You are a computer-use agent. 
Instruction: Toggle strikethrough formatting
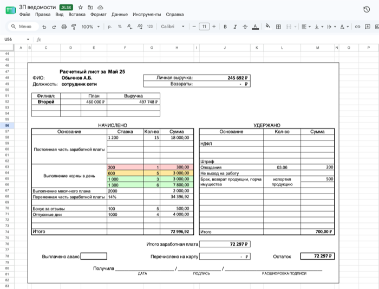(x=245, y=27)
